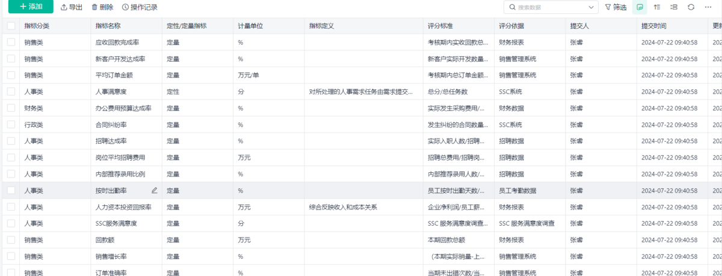Check the 人力资本投资回报率 row checkbox
Image resolution: width=722 pixels, height=276 pixels.
pos(11,207)
